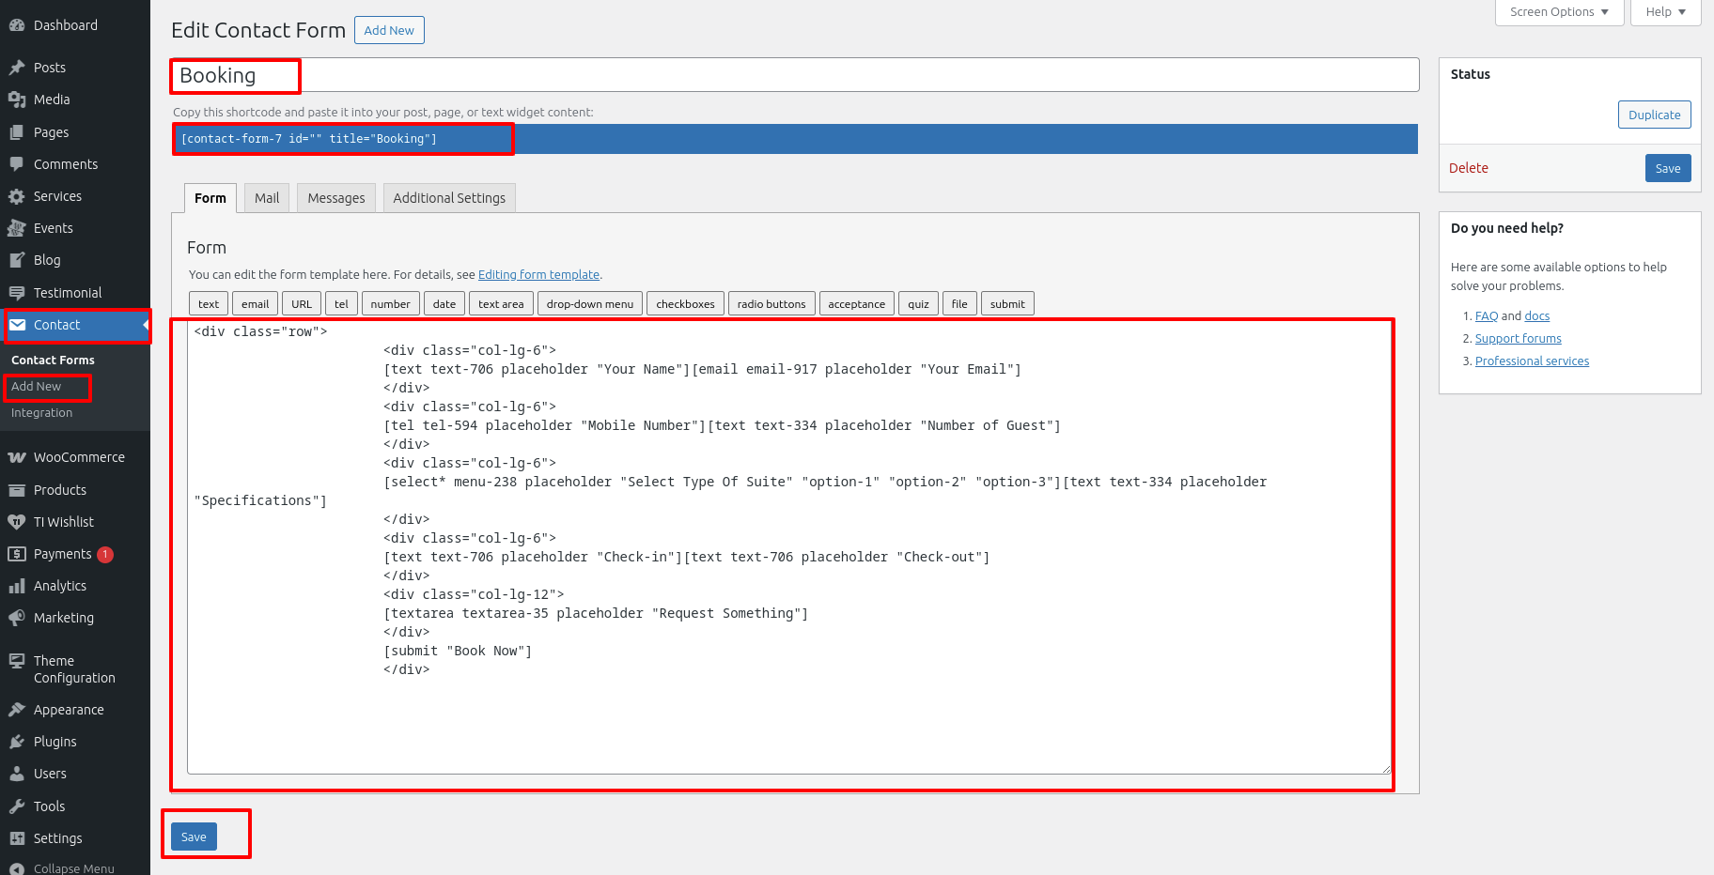Click the Duplicate button in Status
The image size is (1714, 875).
coord(1654,115)
